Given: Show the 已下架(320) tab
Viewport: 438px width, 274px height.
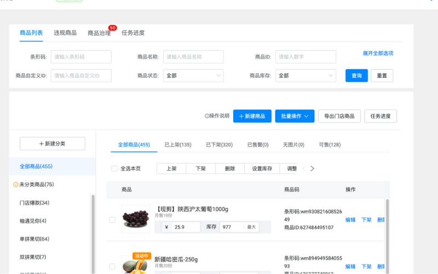Looking at the screenshot, I should (x=220, y=145).
